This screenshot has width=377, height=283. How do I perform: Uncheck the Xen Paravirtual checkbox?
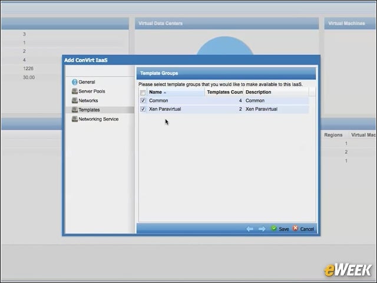143,109
